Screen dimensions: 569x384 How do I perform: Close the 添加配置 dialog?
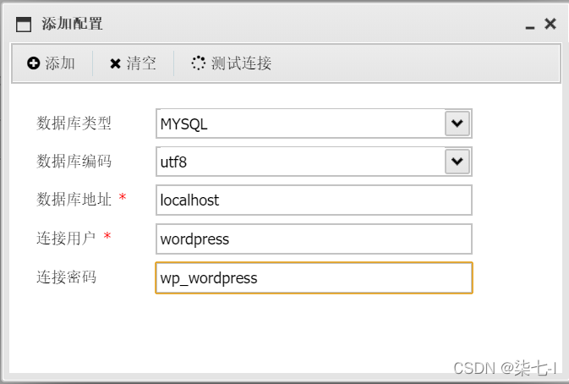coord(550,24)
